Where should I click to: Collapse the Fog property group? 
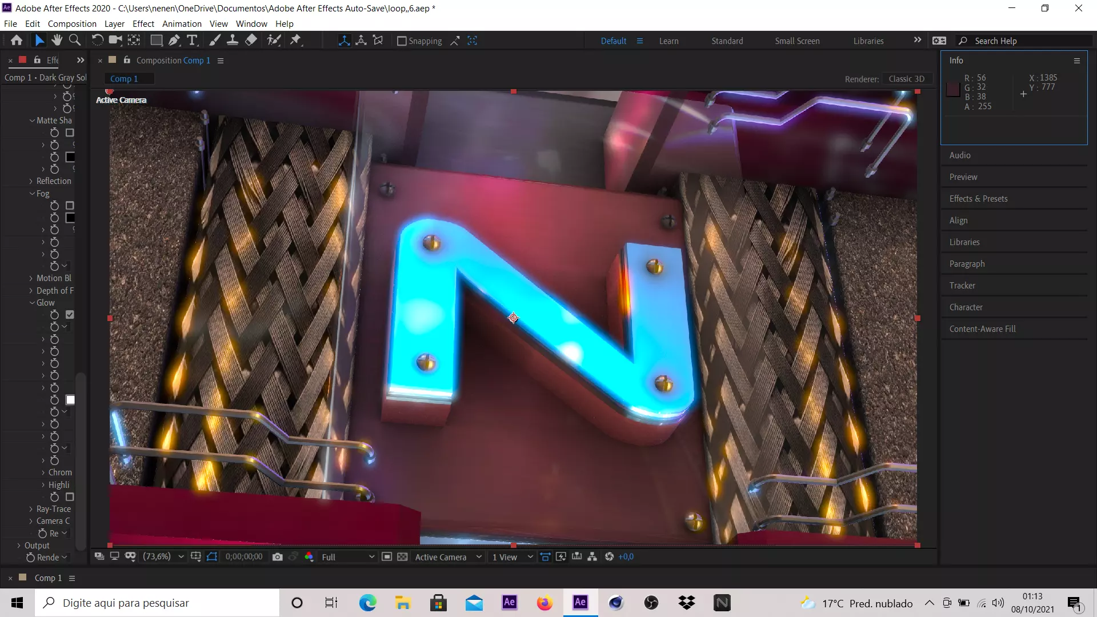[32, 194]
